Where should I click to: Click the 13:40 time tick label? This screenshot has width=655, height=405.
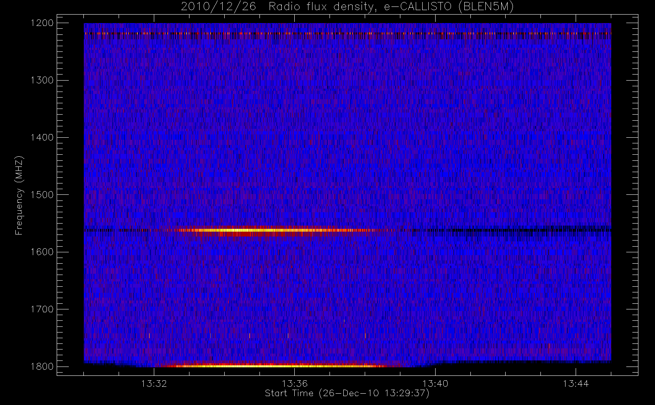pos(435,384)
